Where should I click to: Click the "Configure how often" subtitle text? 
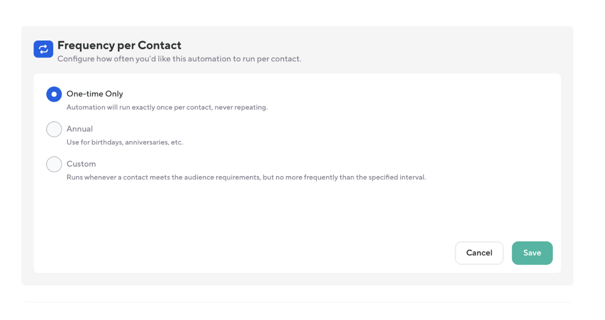(x=179, y=59)
